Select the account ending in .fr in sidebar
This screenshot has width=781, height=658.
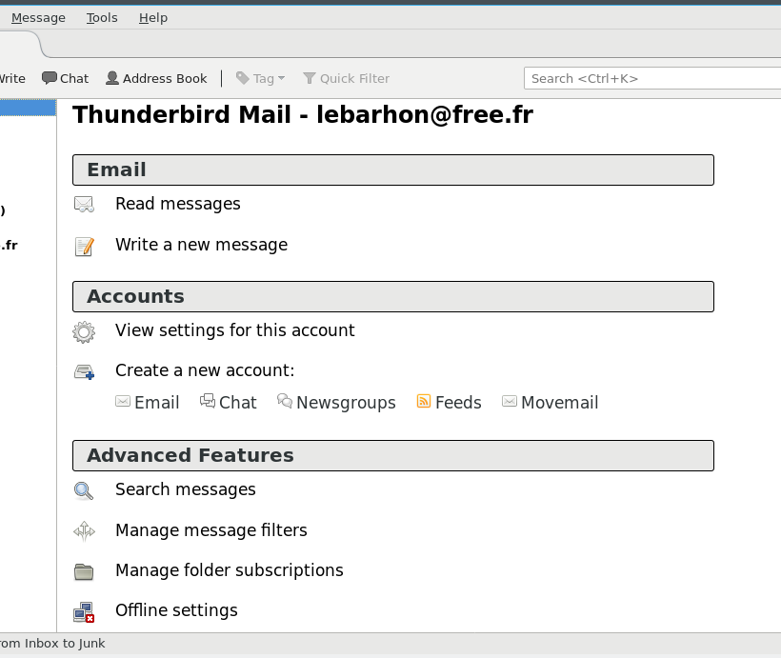(x=9, y=245)
